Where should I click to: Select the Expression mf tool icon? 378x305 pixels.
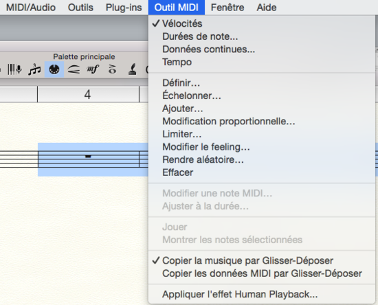93,69
